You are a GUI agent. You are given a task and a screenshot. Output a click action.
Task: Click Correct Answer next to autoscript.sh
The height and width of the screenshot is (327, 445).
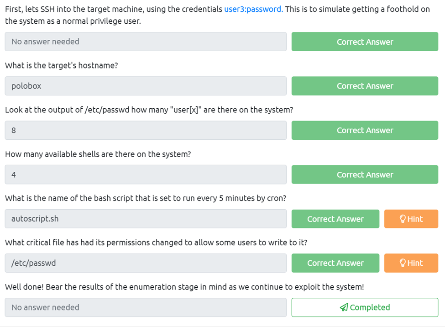pyautogui.click(x=335, y=219)
